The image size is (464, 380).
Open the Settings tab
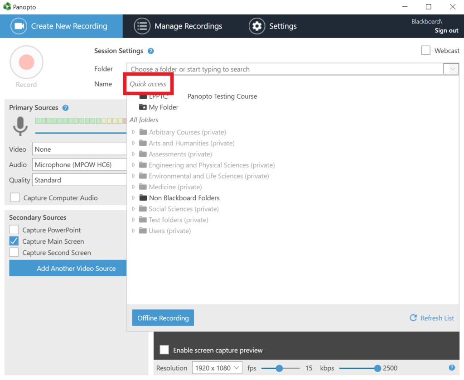click(x=273, y=26)
